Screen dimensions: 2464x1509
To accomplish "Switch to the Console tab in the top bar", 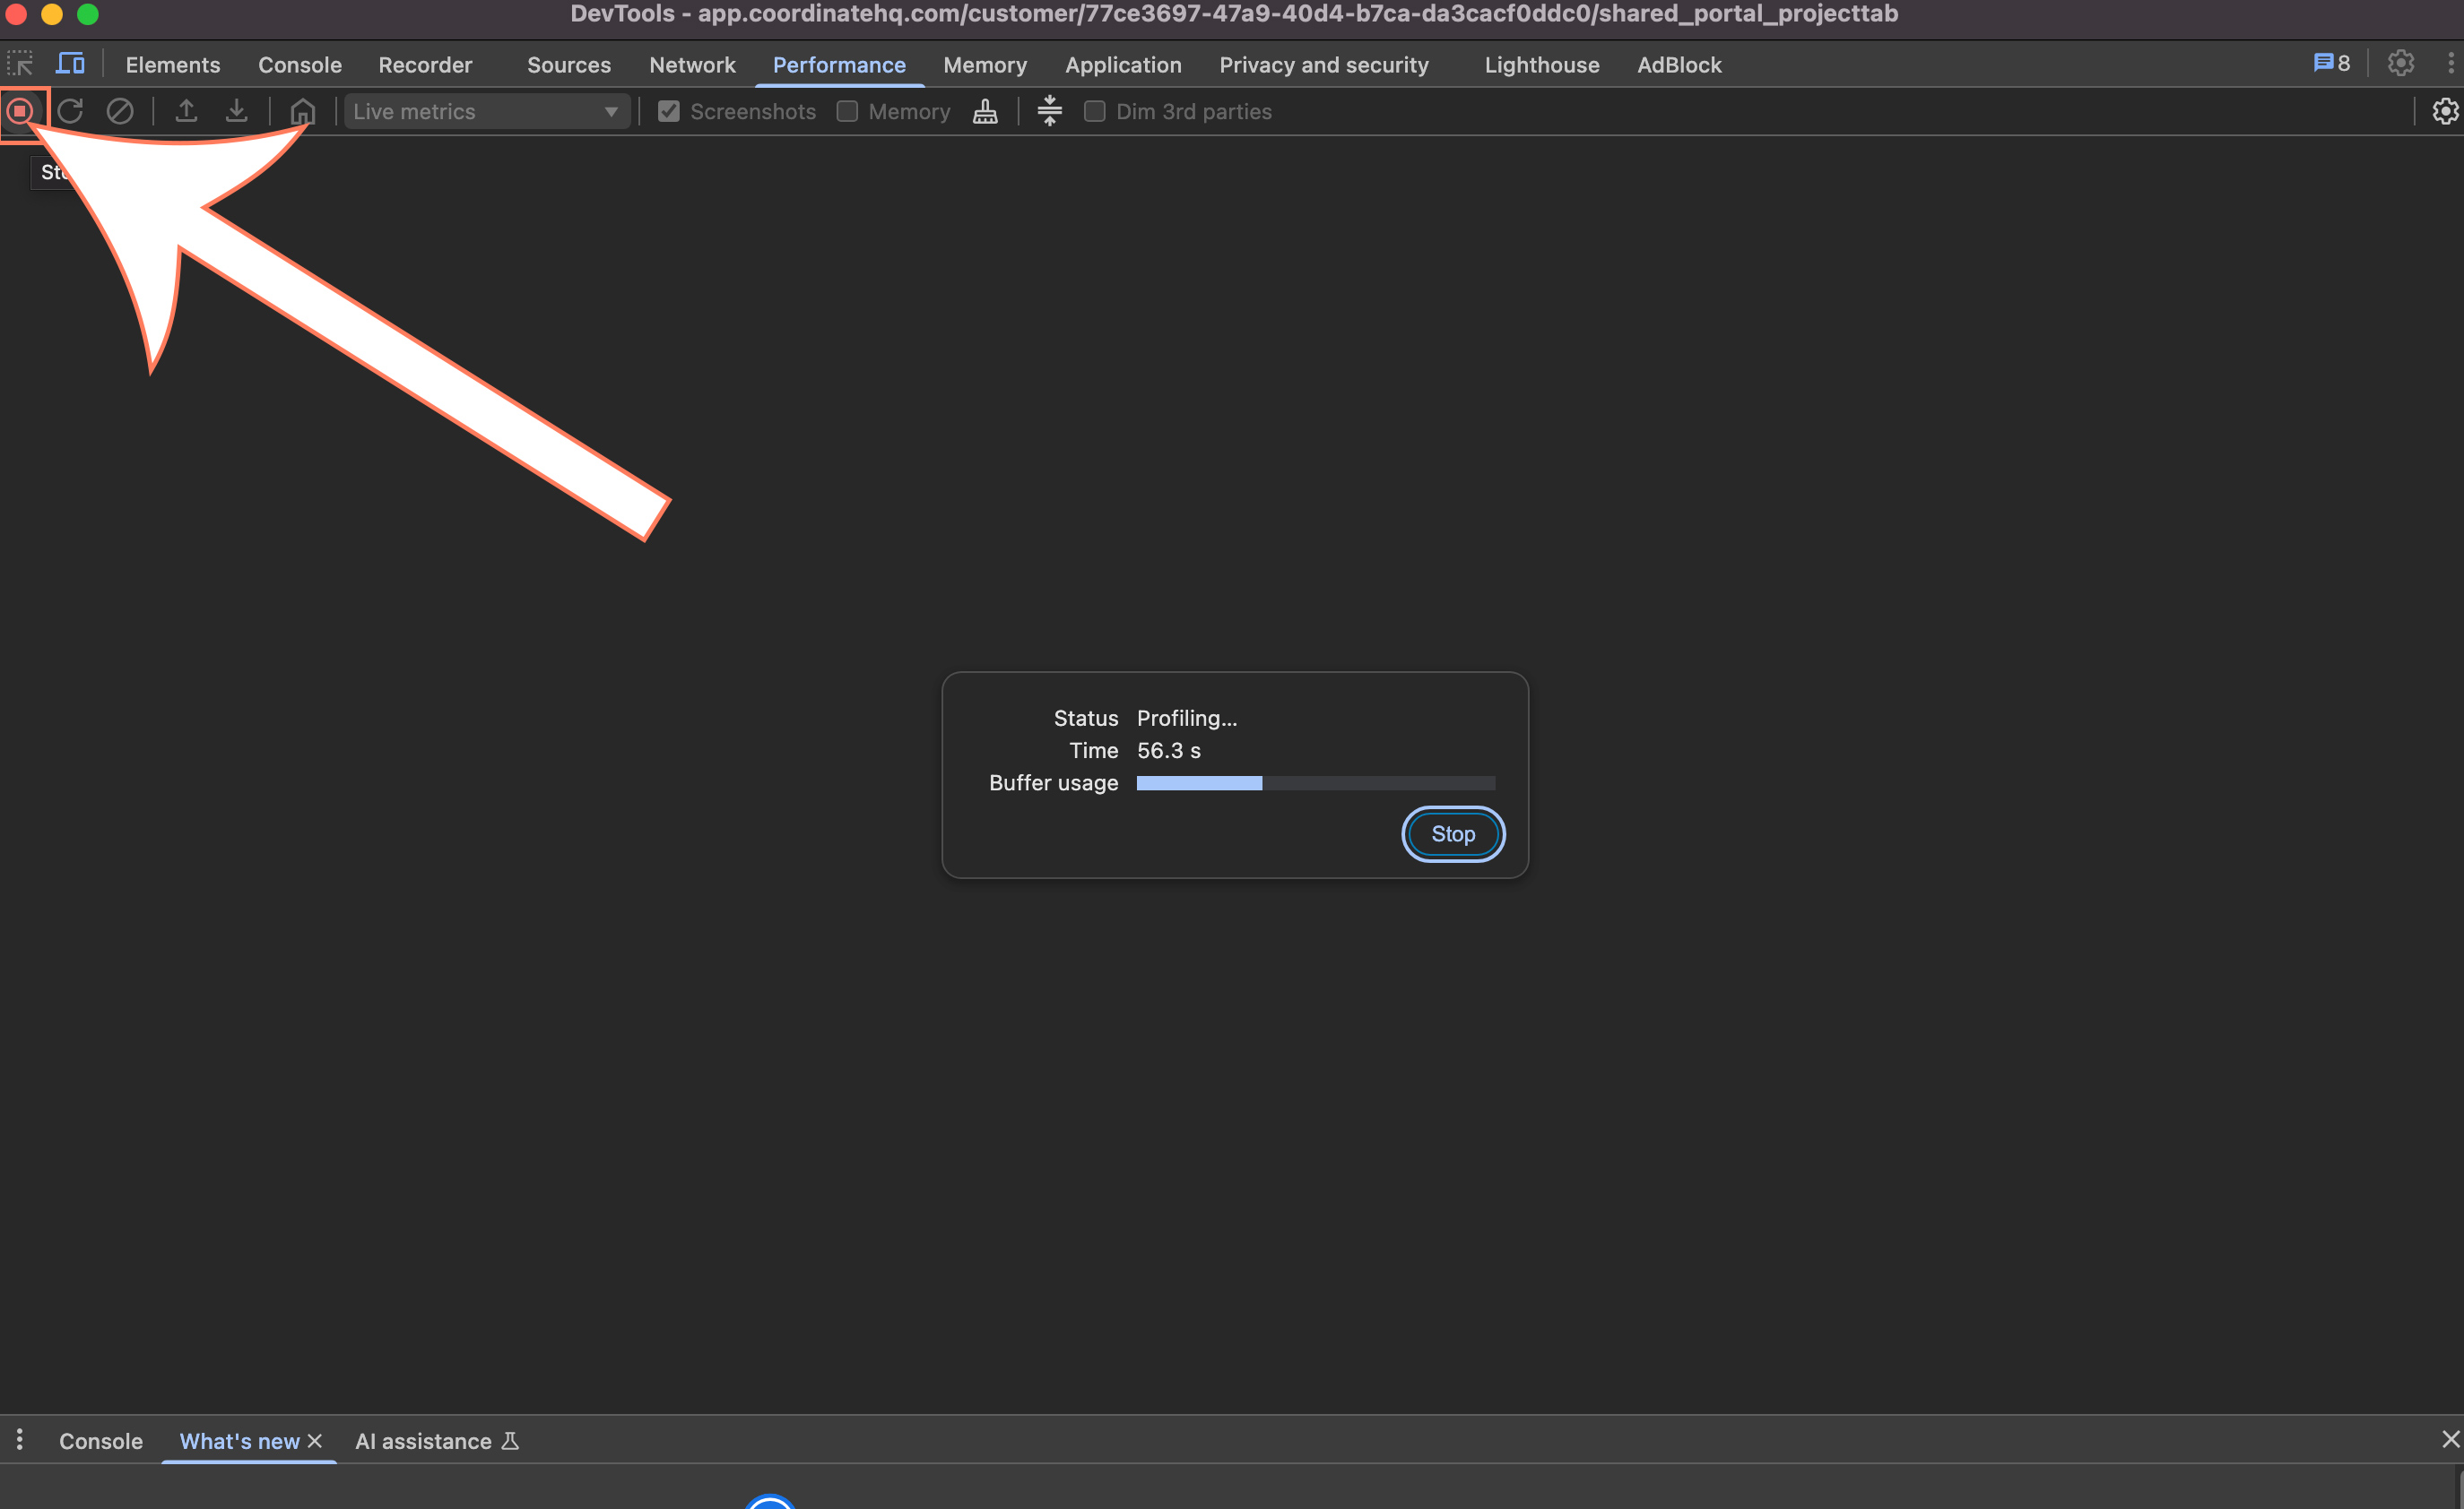I will [300, 65].
